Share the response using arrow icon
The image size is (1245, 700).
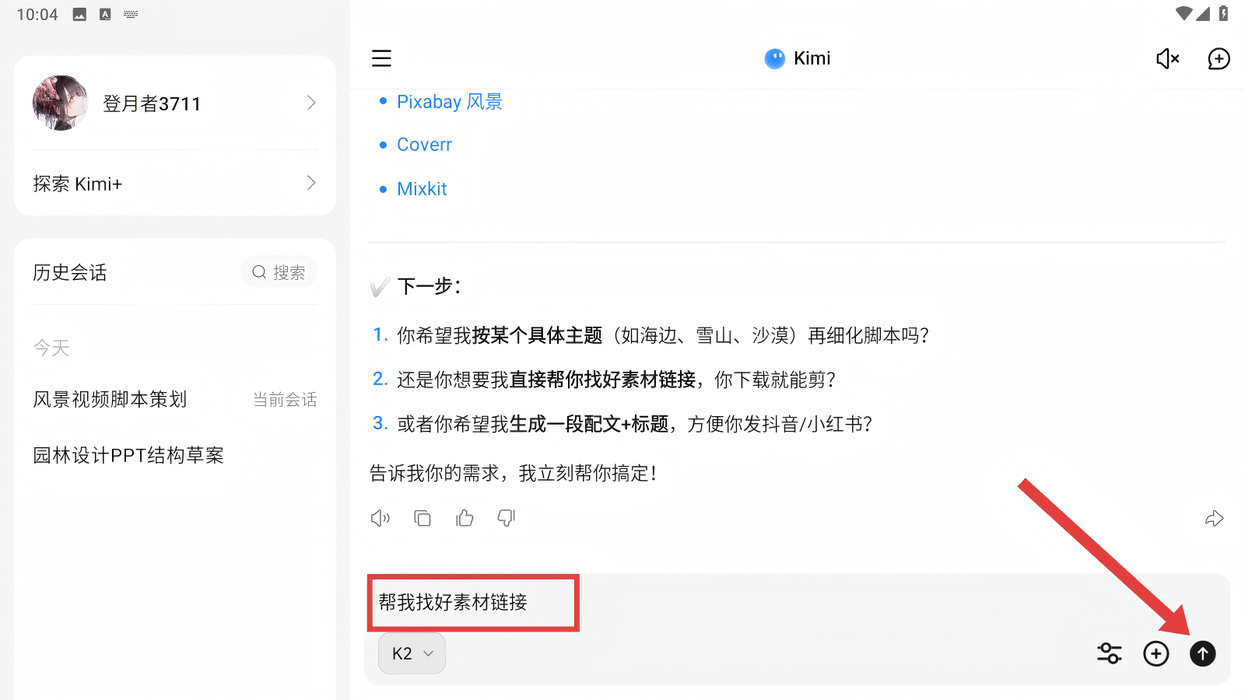(1214, 519)
